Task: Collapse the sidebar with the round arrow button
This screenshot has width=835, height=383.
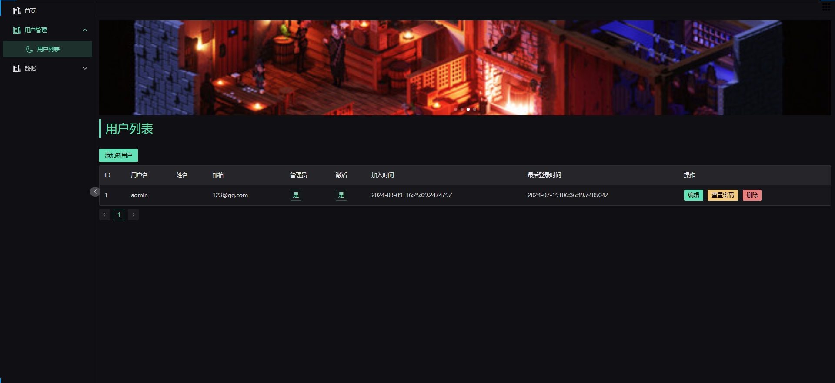Action: click(x=95, y=191)
